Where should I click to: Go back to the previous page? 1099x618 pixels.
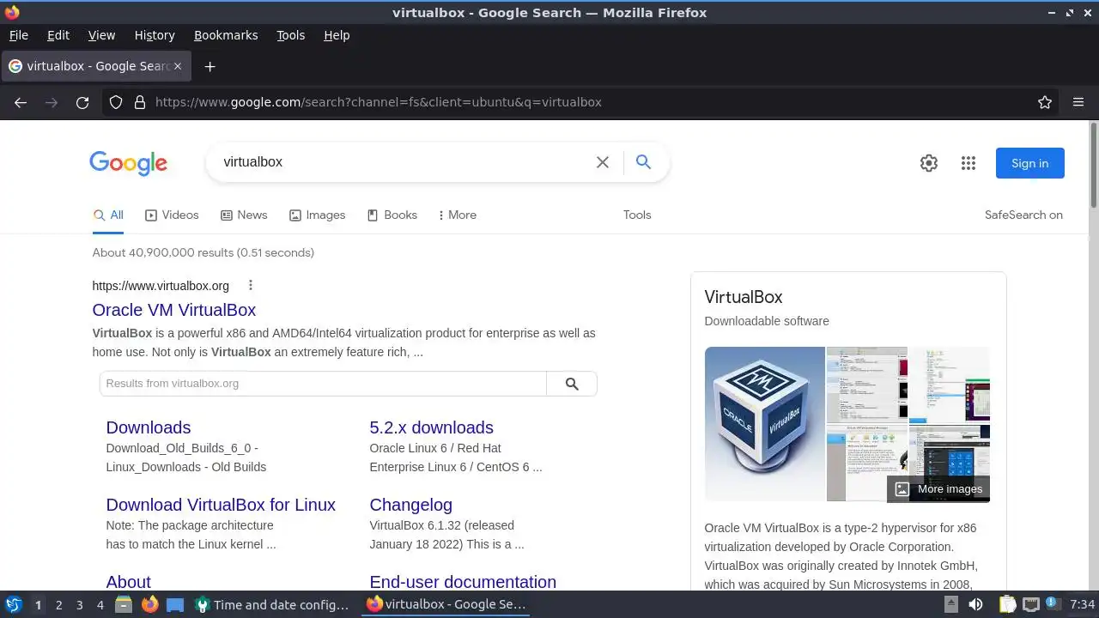pos(21,102)
